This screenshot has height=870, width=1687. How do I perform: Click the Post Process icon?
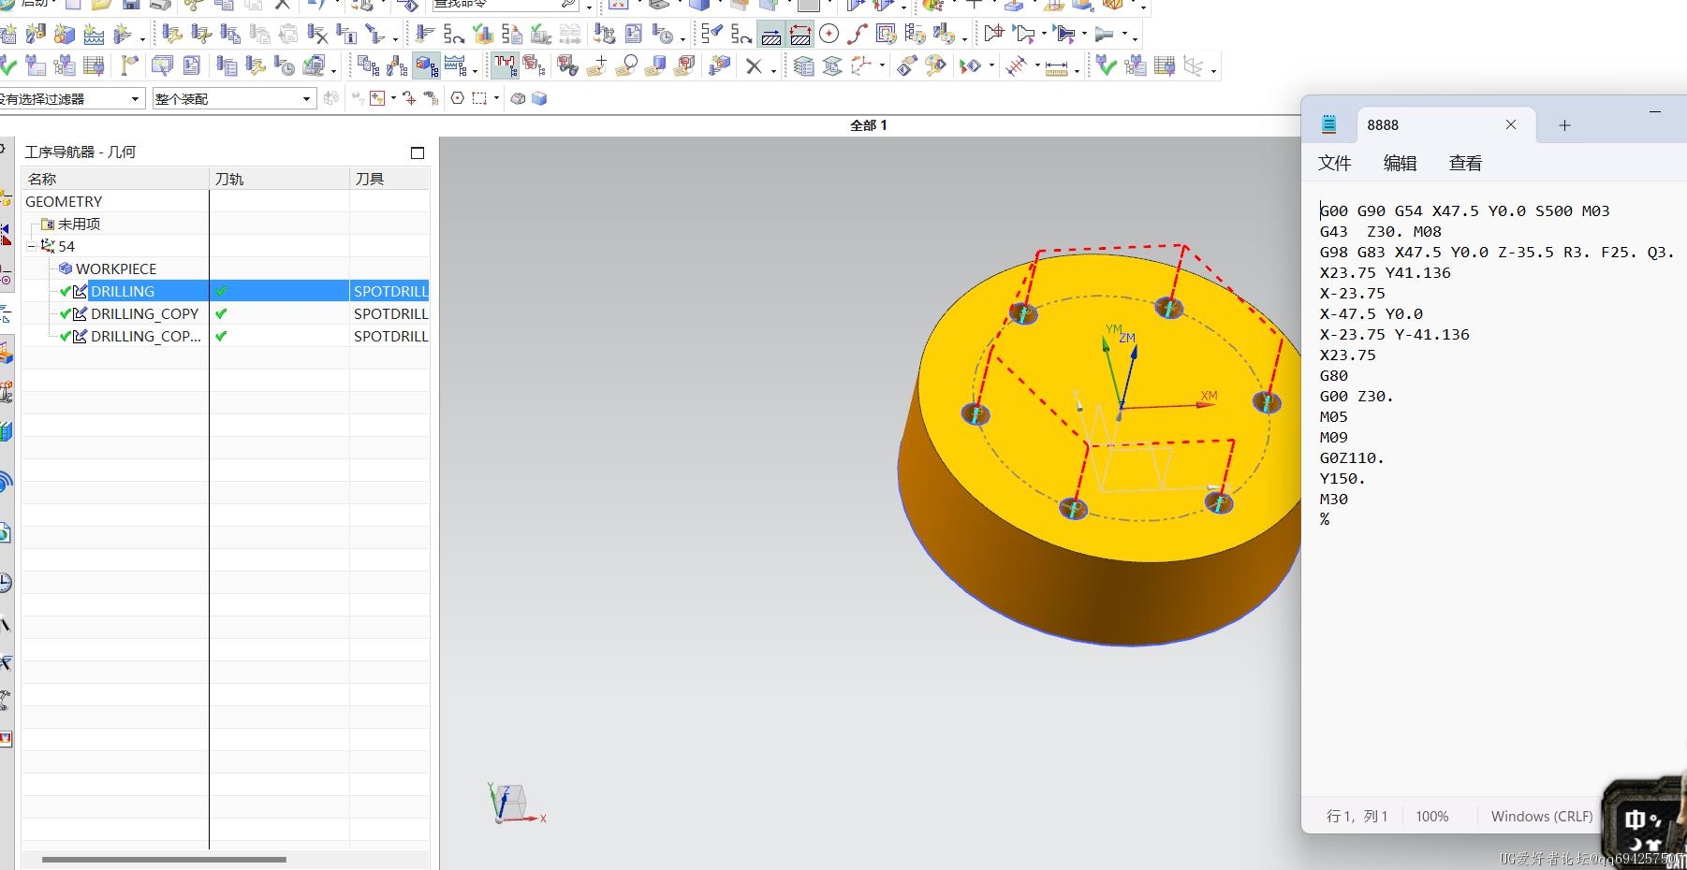coord(605,35)
